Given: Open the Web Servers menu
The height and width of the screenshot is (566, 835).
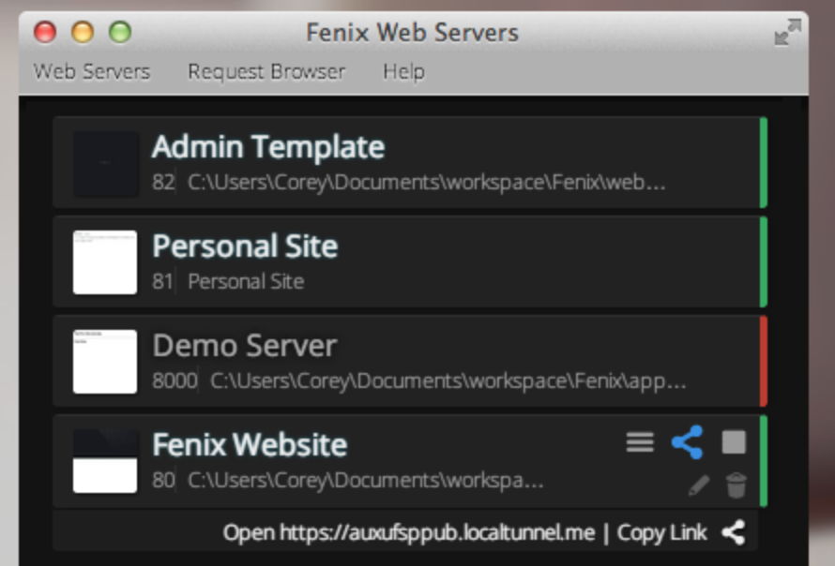Looking at the screenshot, I should [x=92, y=71].
